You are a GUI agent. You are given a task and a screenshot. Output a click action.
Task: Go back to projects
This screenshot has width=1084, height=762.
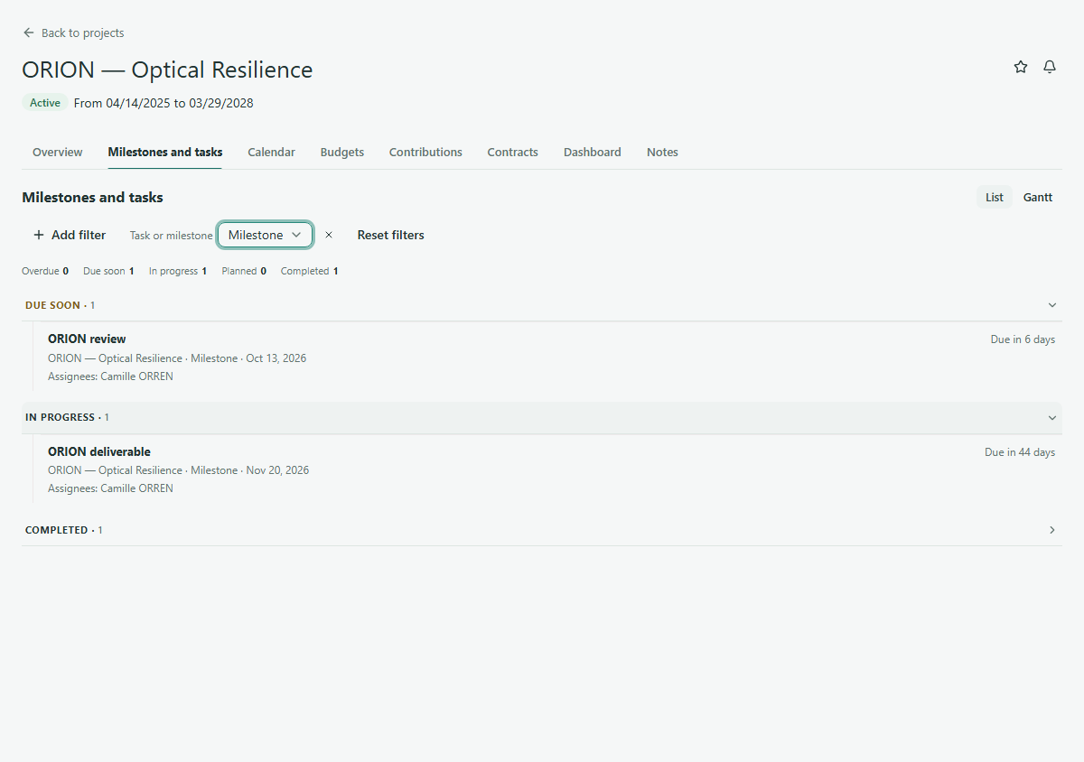(x=73, y=33)
